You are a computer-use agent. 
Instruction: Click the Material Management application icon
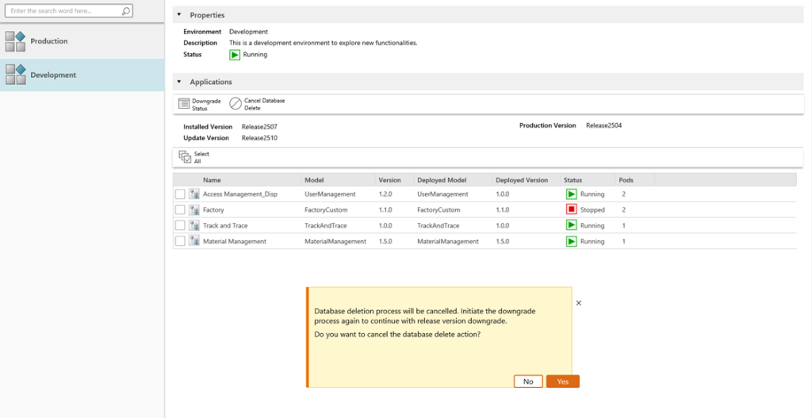(x=194, y=241)
